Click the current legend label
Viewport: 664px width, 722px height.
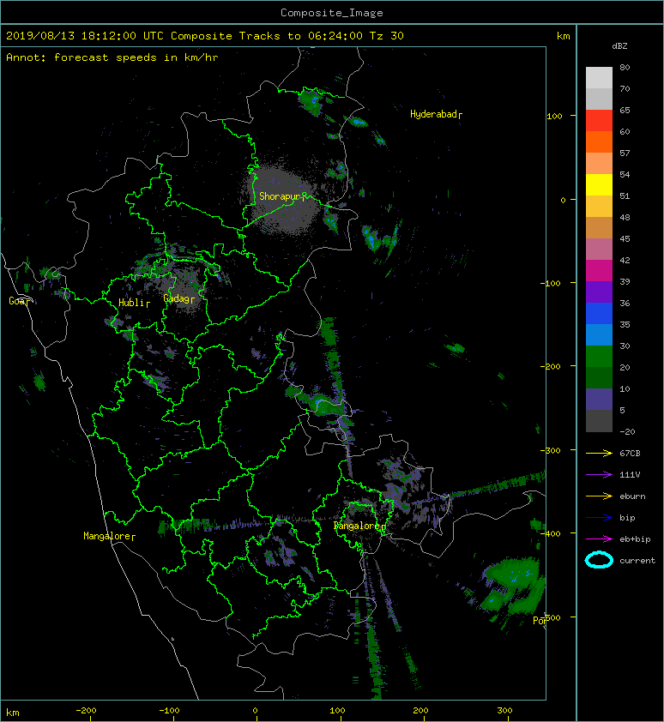click(x=637, y=561)
